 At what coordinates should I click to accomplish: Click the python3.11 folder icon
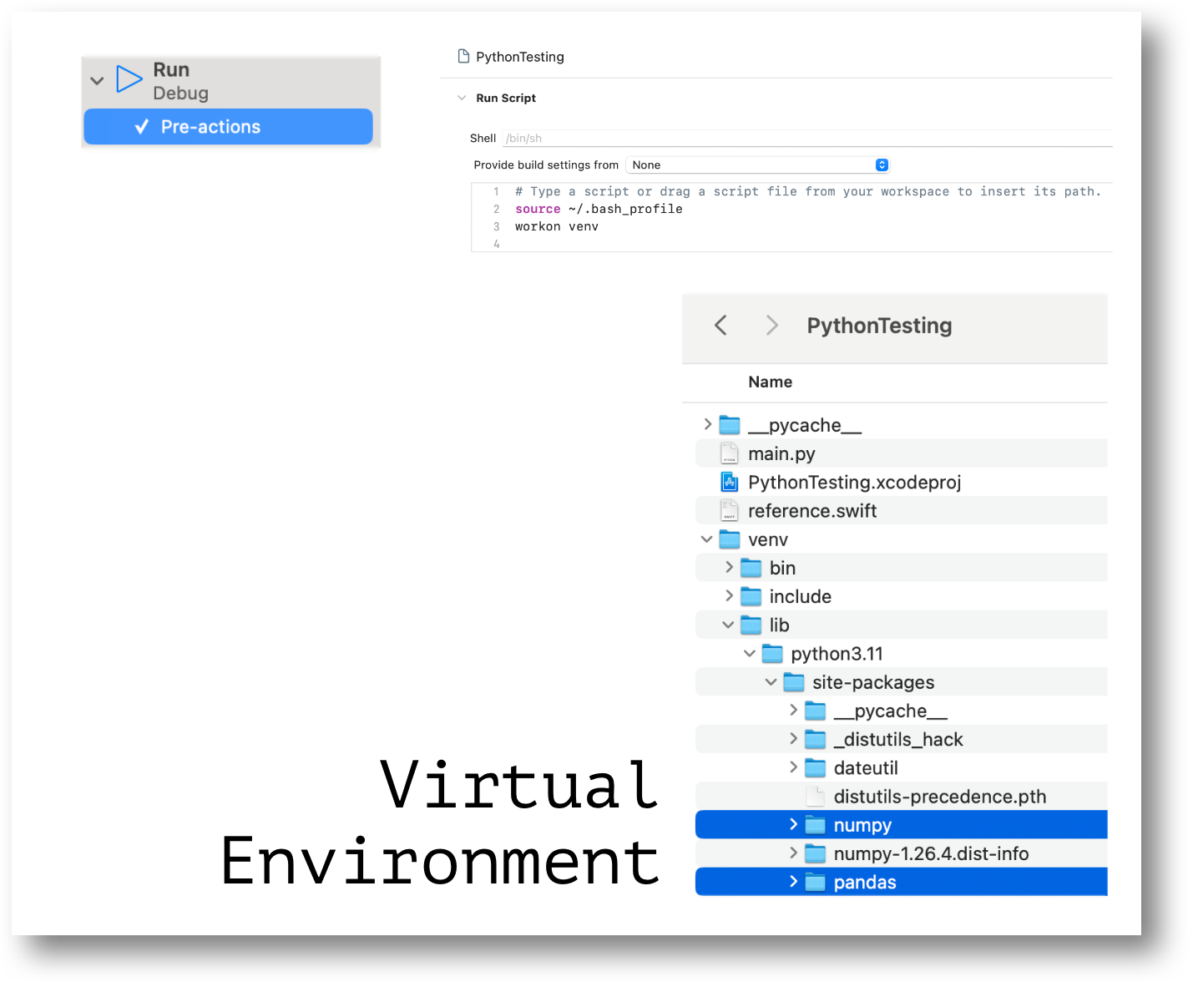[772, 653]
